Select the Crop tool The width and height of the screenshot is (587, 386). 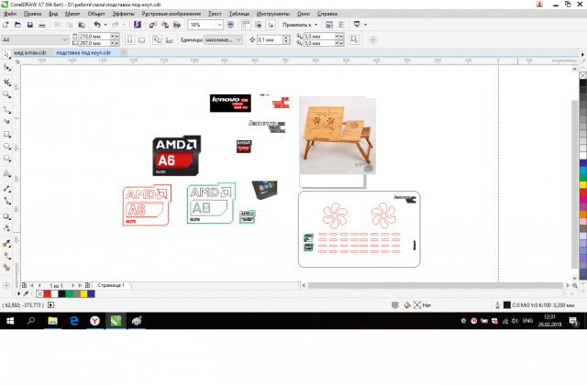point(6,82)
